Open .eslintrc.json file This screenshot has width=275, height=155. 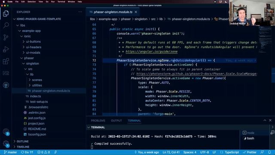pyautogui.click(x=37, y=112)
